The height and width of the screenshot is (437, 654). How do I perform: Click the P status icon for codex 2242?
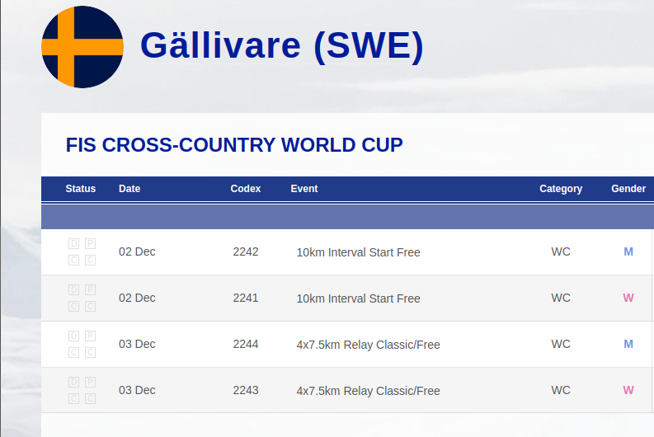click(x=90, y=243)
